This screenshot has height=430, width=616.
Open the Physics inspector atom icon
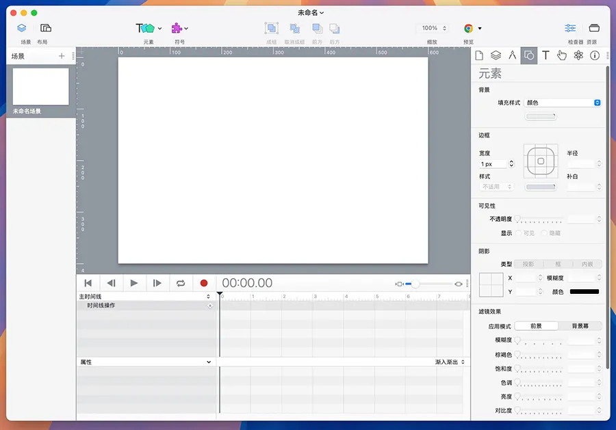tap(578, 55)
